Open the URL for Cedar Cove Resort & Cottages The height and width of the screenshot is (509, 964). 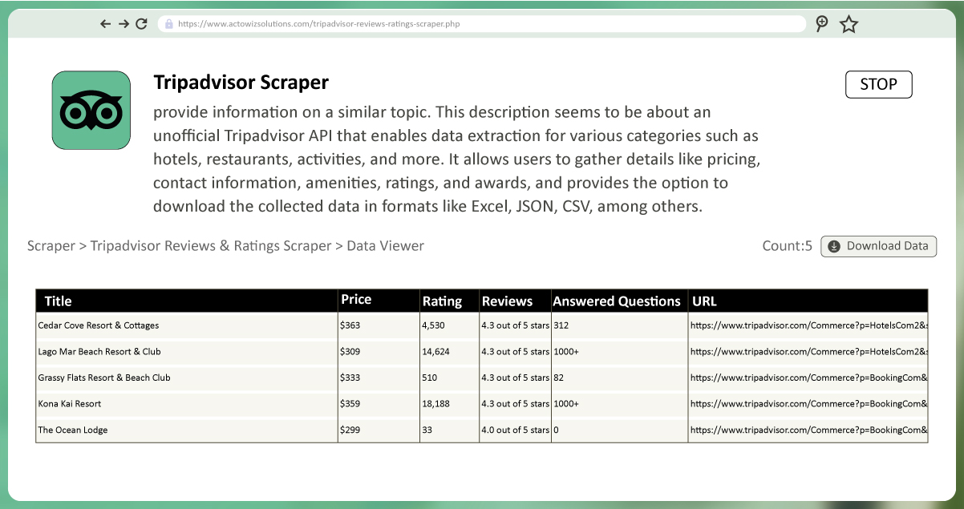(x=809, y=325)
